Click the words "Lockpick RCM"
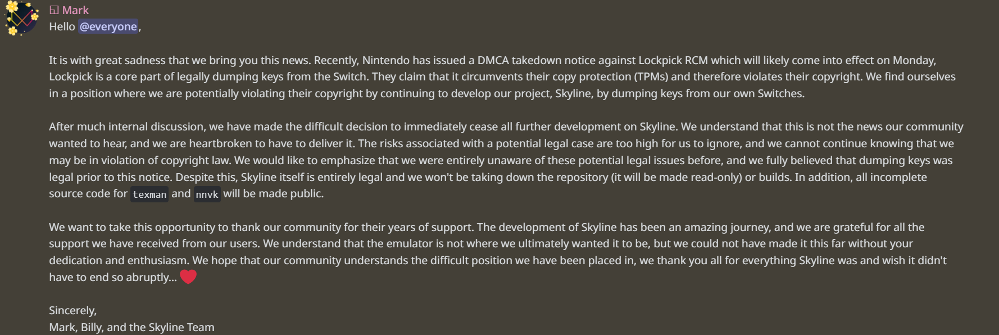Image resolution: width=999 pixels, height=335 pixels. coord(673,60)
